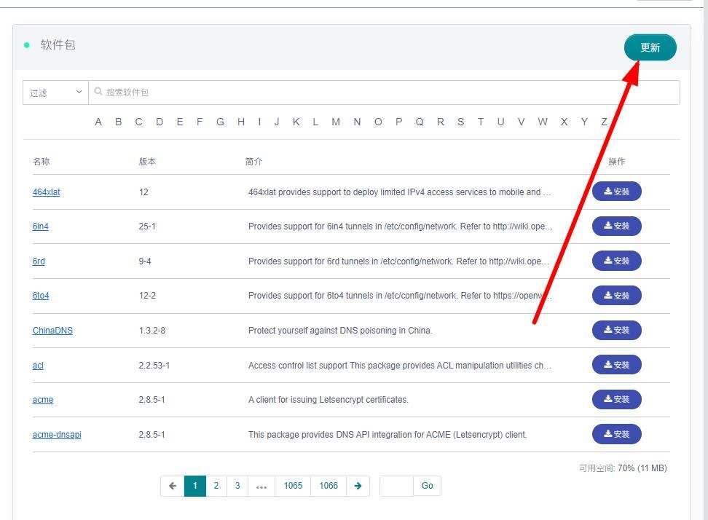Click the 名称 column header

click(x=41, y=162)
